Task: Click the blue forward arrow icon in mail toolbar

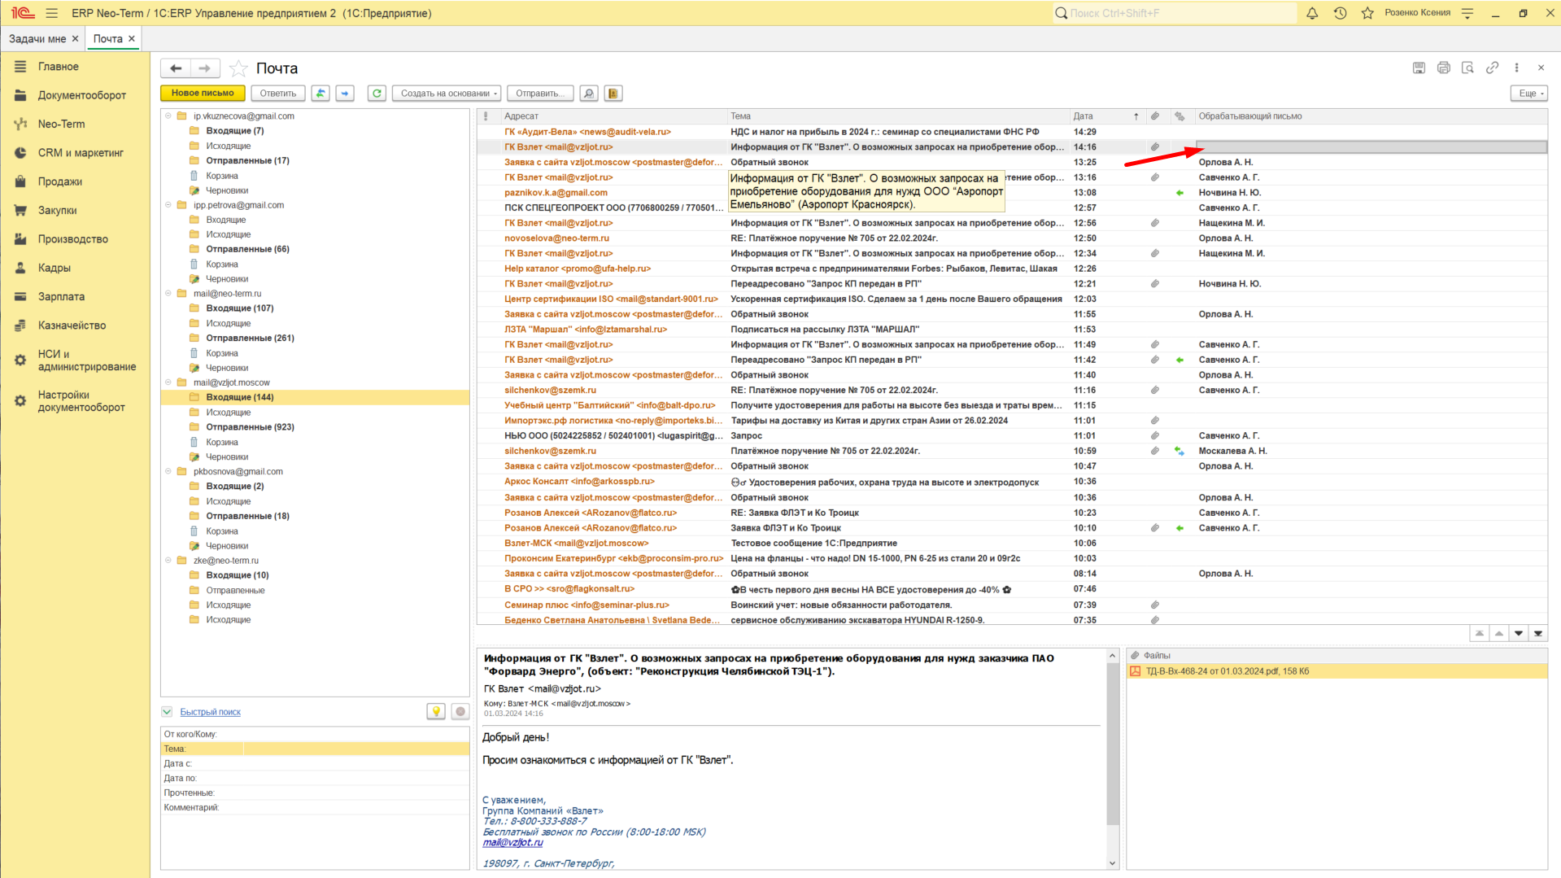Action: [x=345, y=94]
